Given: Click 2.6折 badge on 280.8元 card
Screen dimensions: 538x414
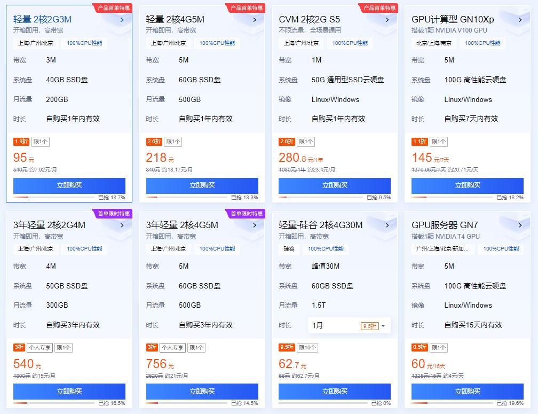Looking at the screenshot, I should (x=287, y=142).
